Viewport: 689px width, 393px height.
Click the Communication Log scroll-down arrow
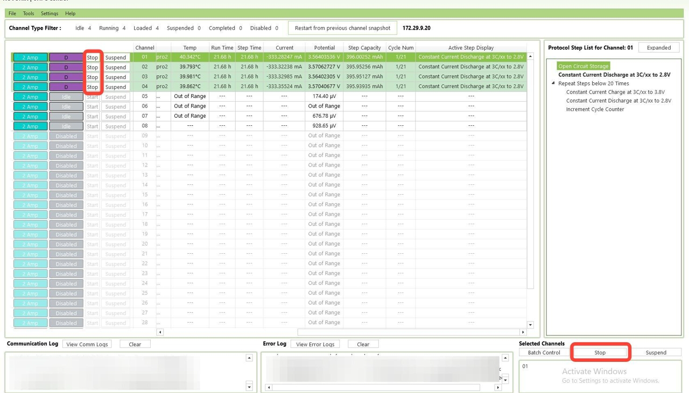[249, 386]
